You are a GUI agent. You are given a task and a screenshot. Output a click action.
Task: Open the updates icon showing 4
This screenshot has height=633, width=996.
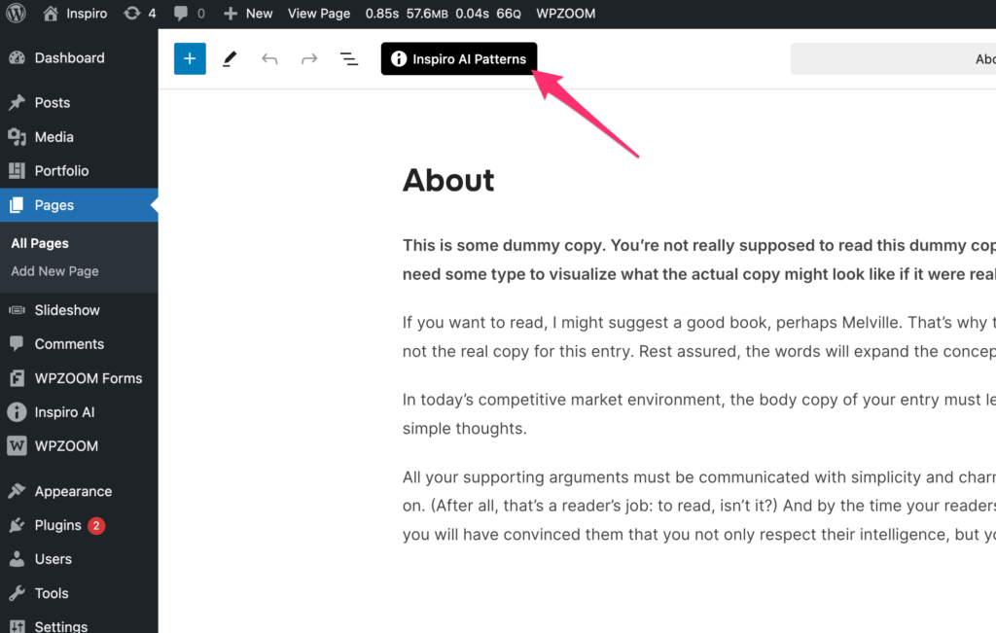[x=140, y=14]
